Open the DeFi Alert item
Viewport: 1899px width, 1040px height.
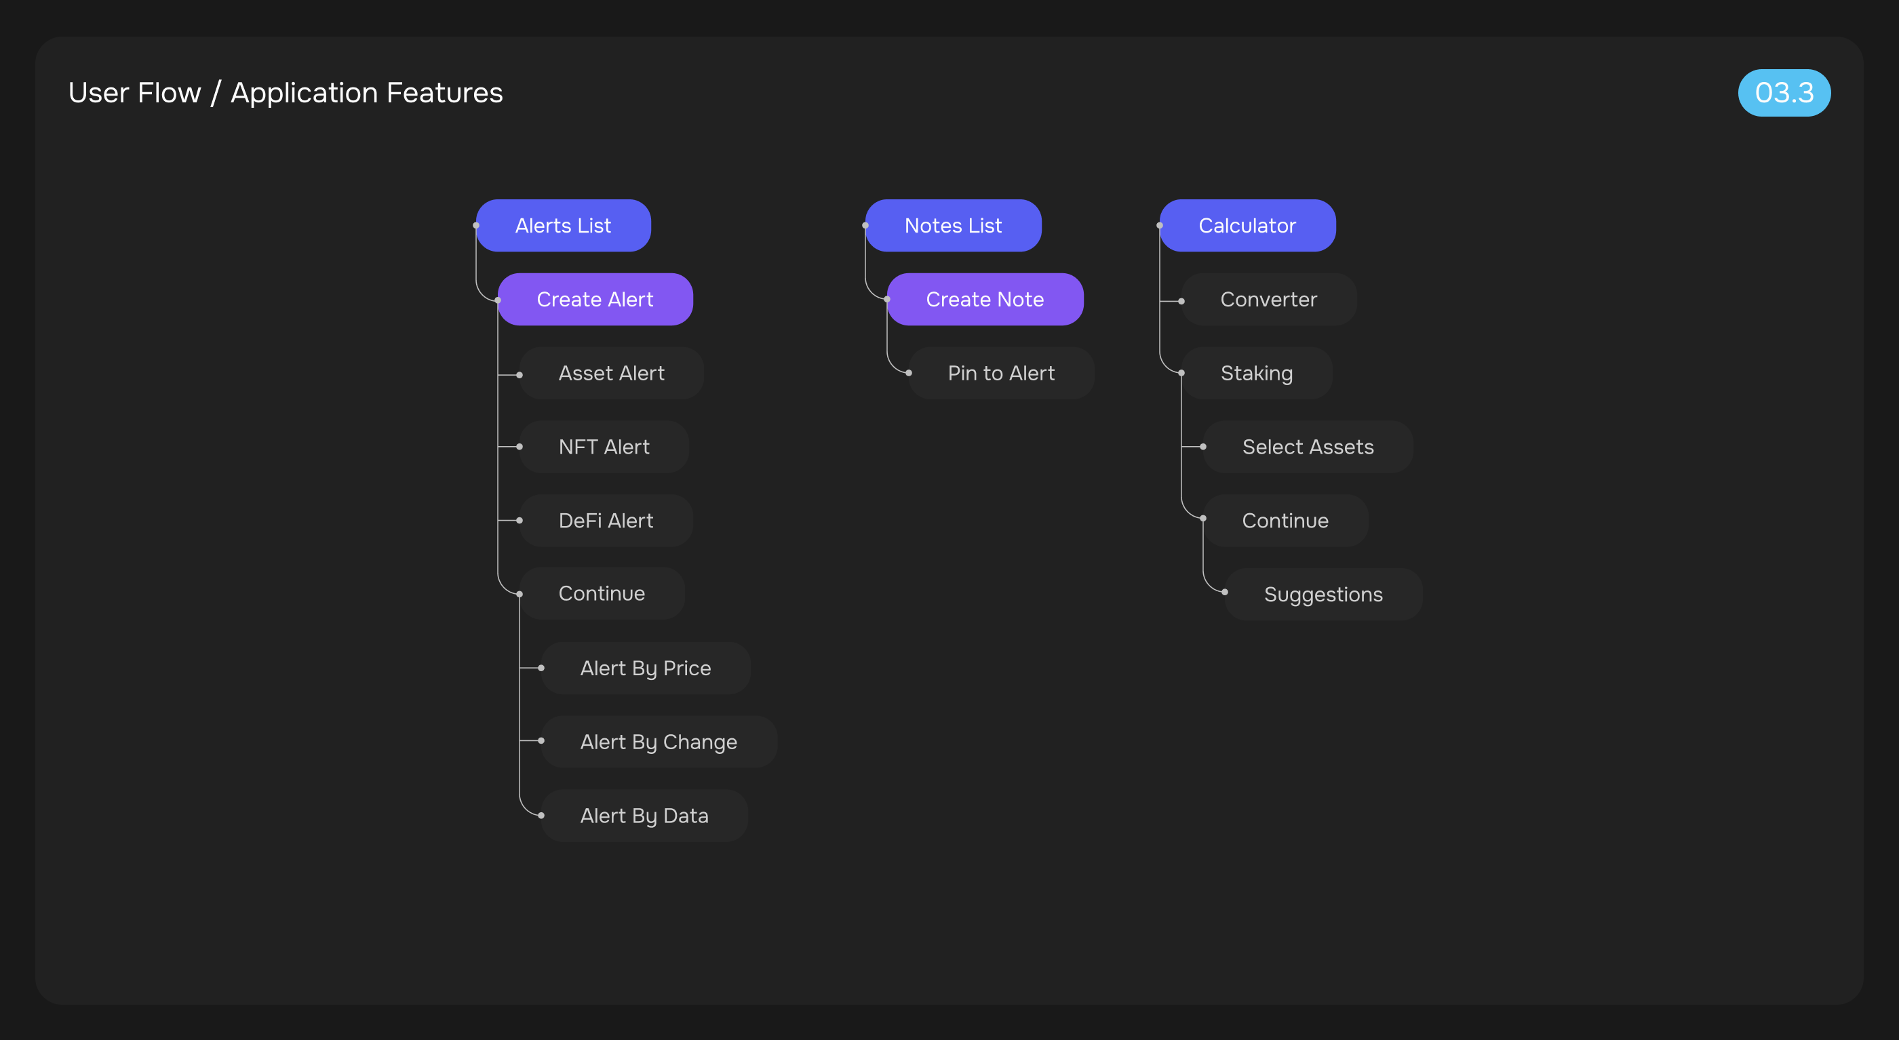[x=606, y=521]
